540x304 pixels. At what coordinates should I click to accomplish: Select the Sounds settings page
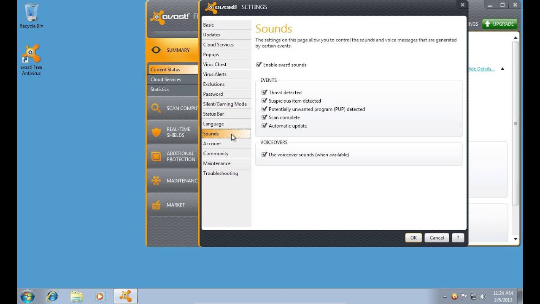226,134
